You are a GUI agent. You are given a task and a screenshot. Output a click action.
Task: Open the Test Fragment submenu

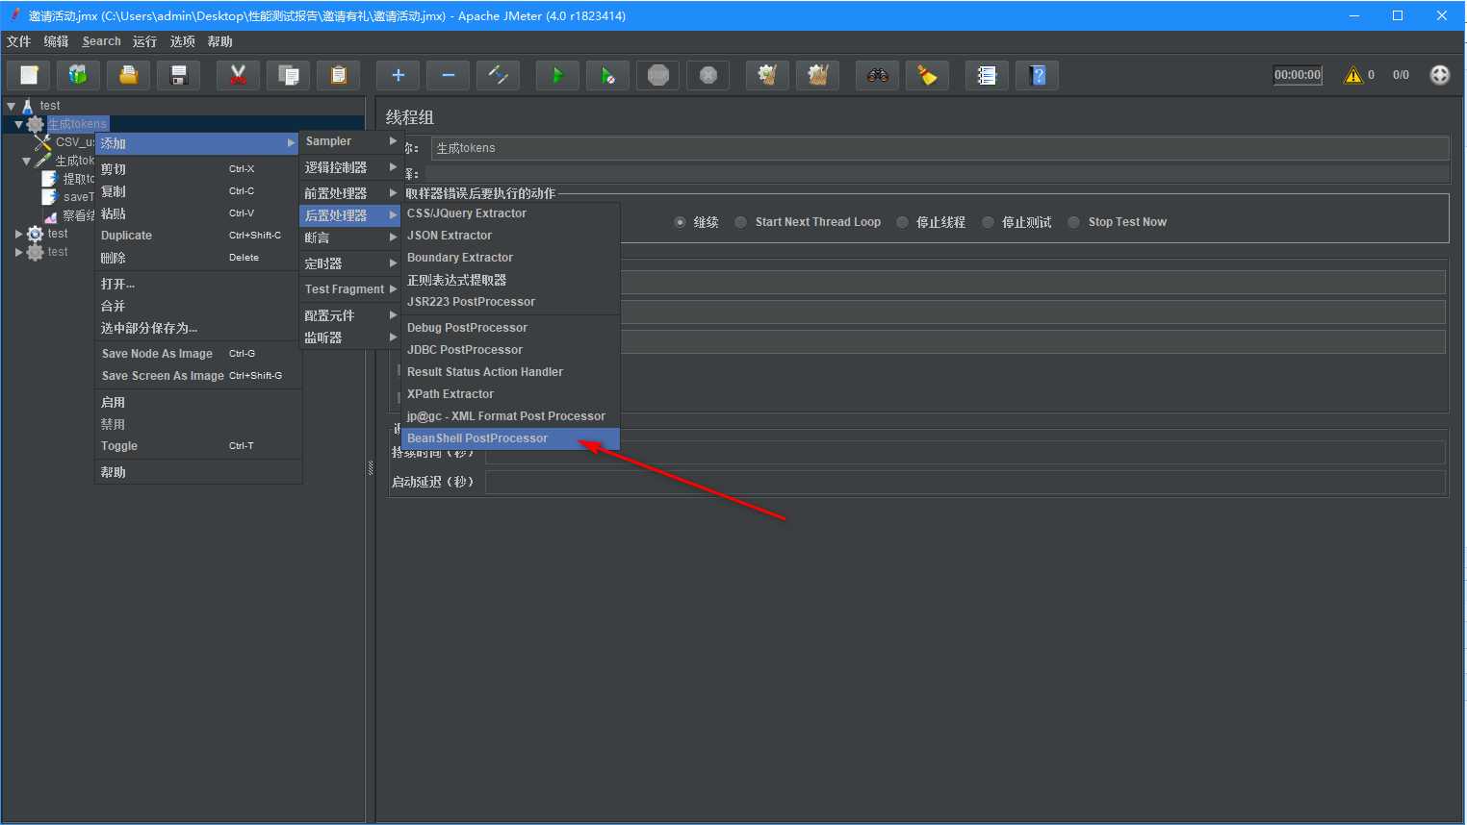(x=350, y=289)
